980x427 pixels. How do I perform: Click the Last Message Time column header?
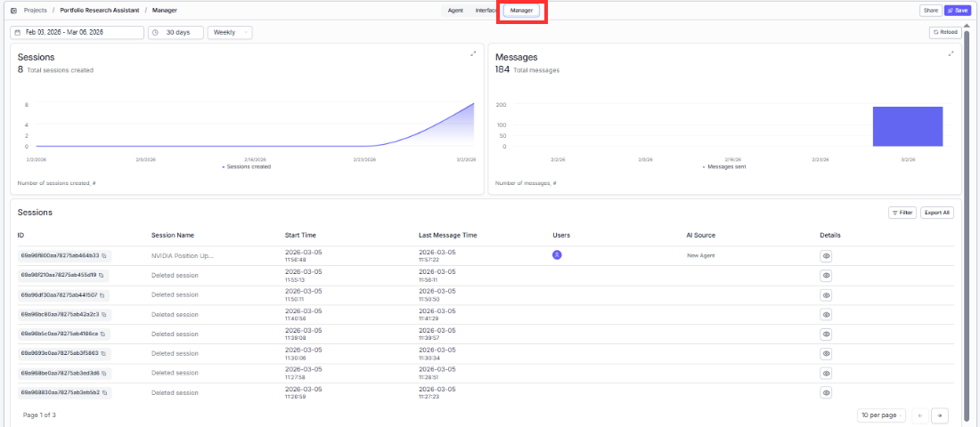click(x=448, y=236)
